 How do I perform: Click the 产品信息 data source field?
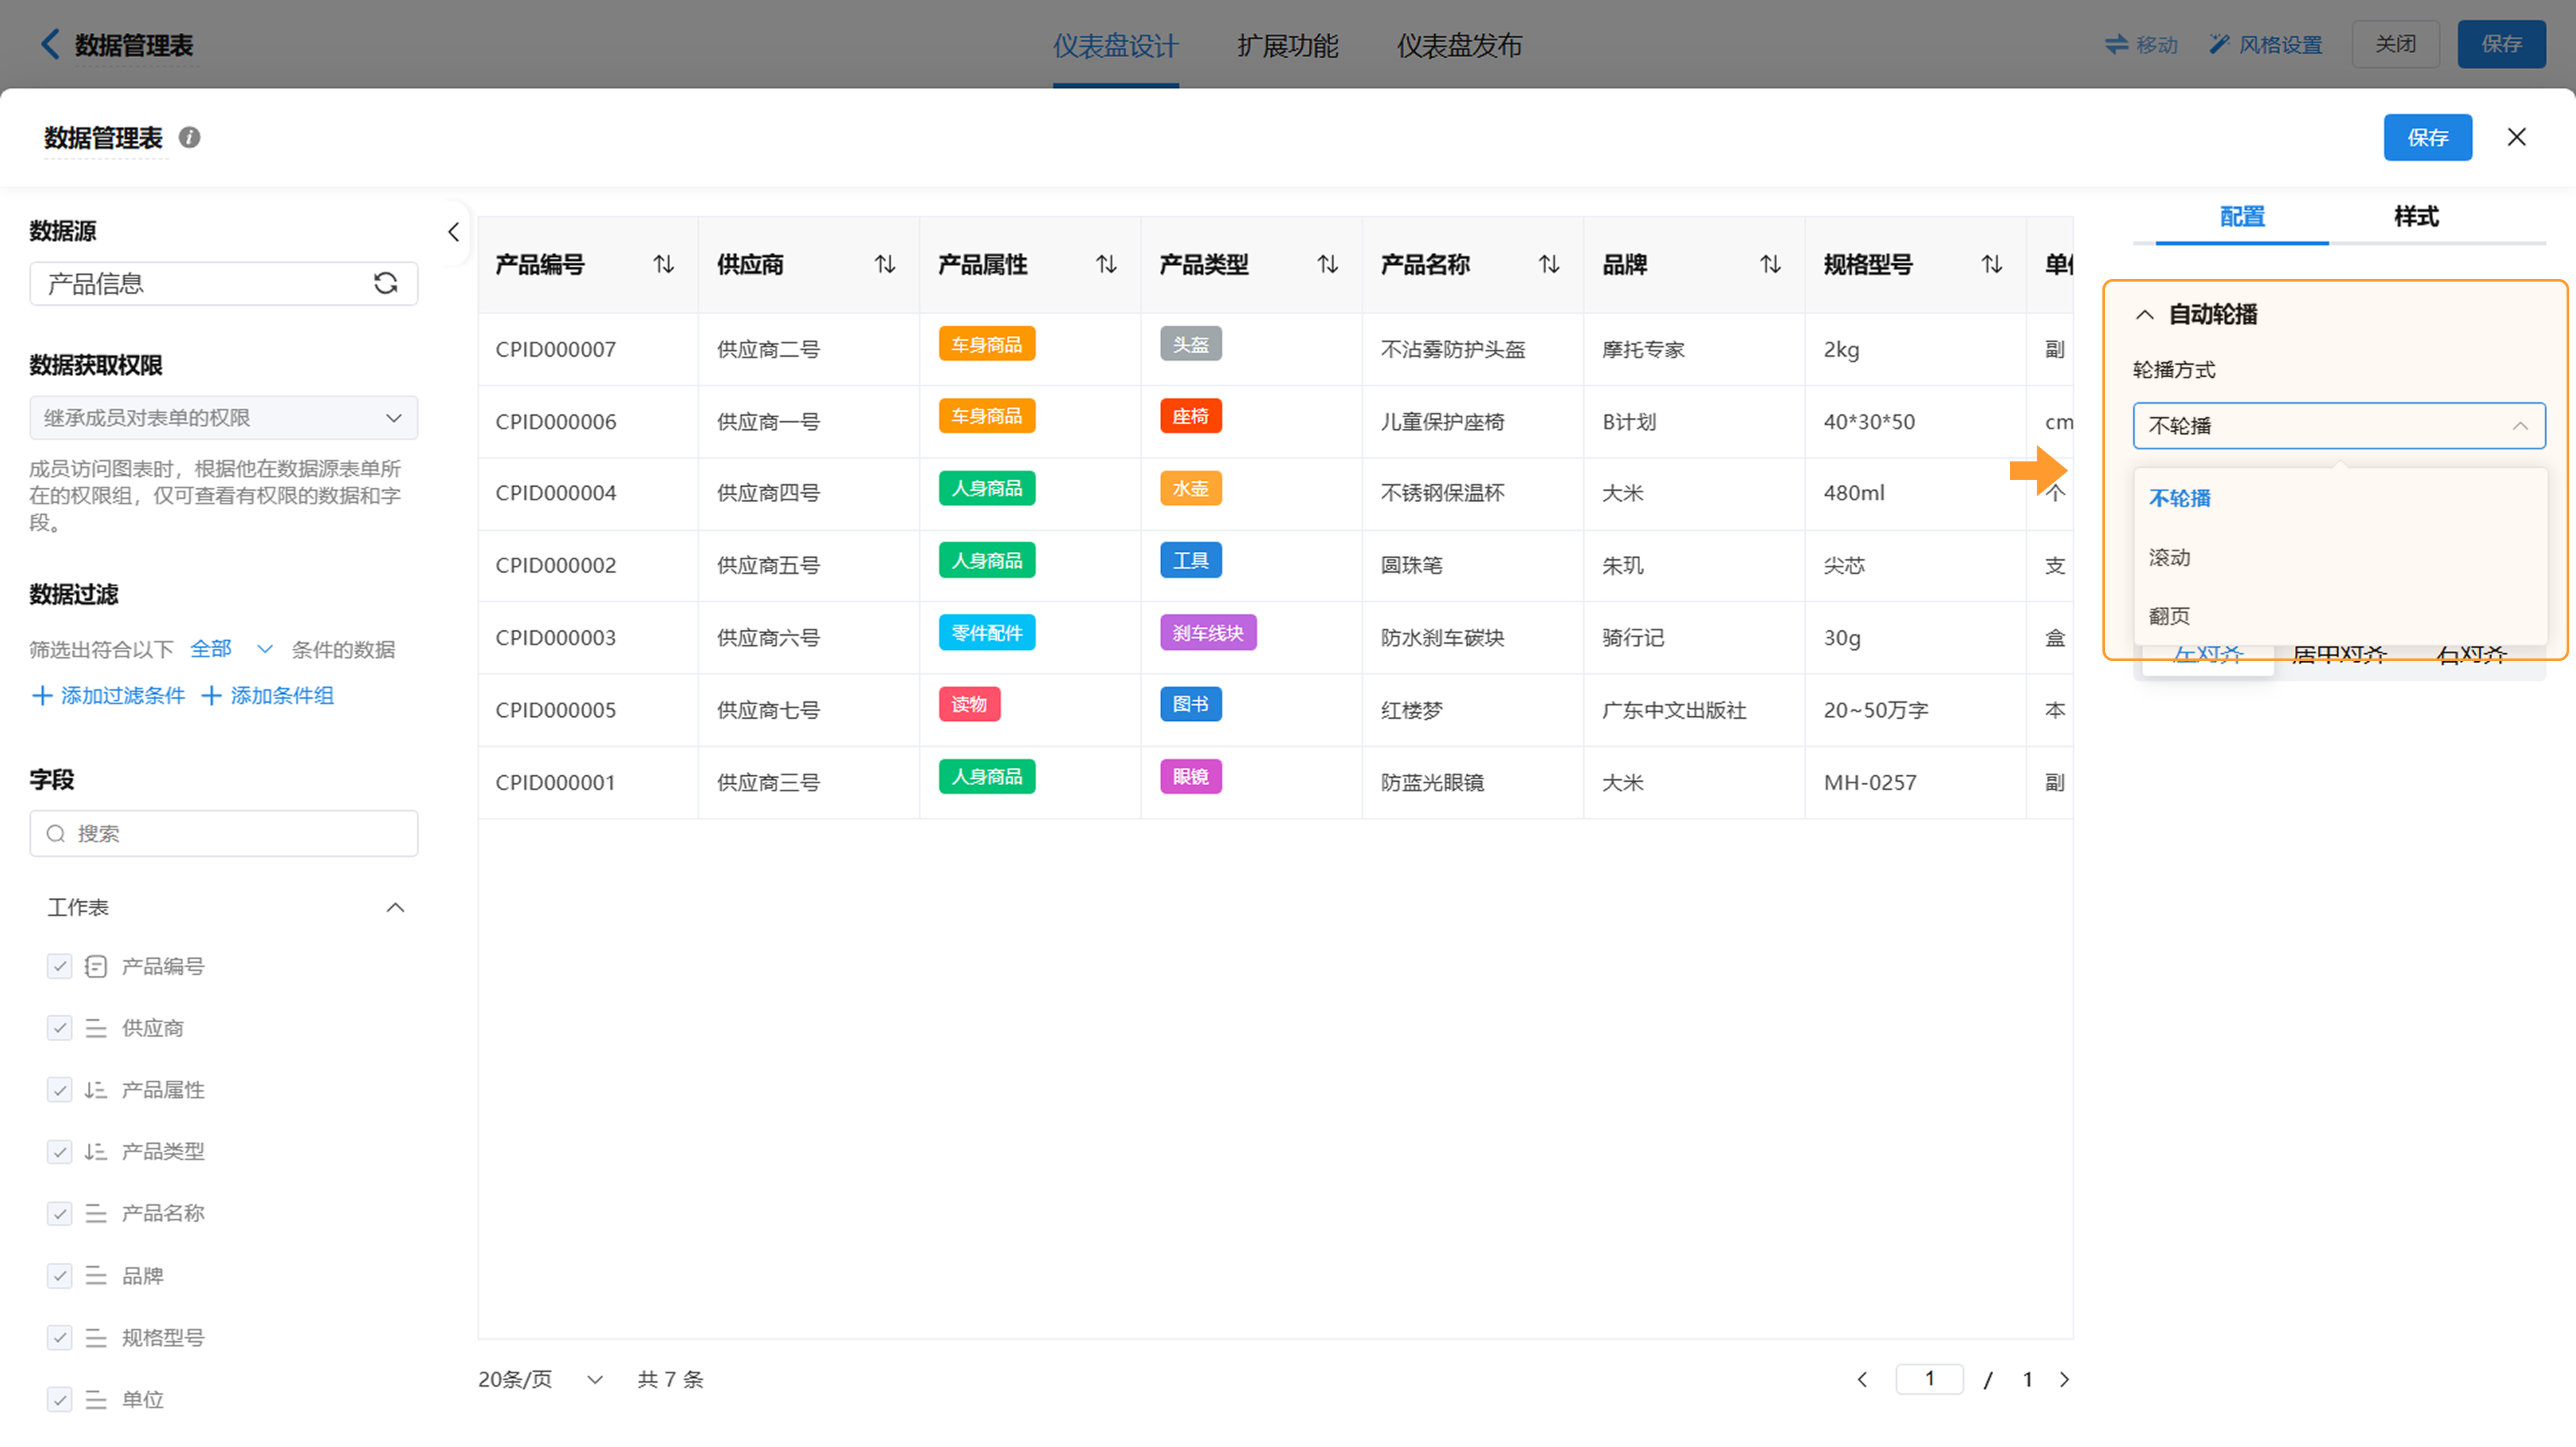pyautogui.click(x=224, y=284)
